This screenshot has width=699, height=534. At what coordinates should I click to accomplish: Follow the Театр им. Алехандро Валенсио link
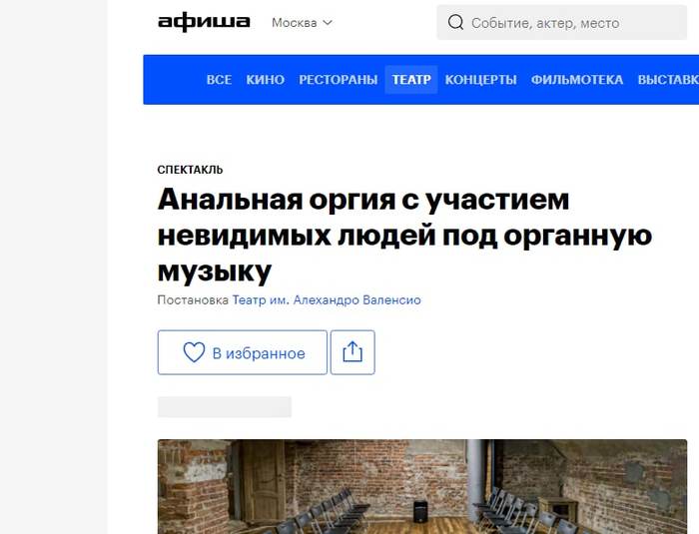pos(327,300)
